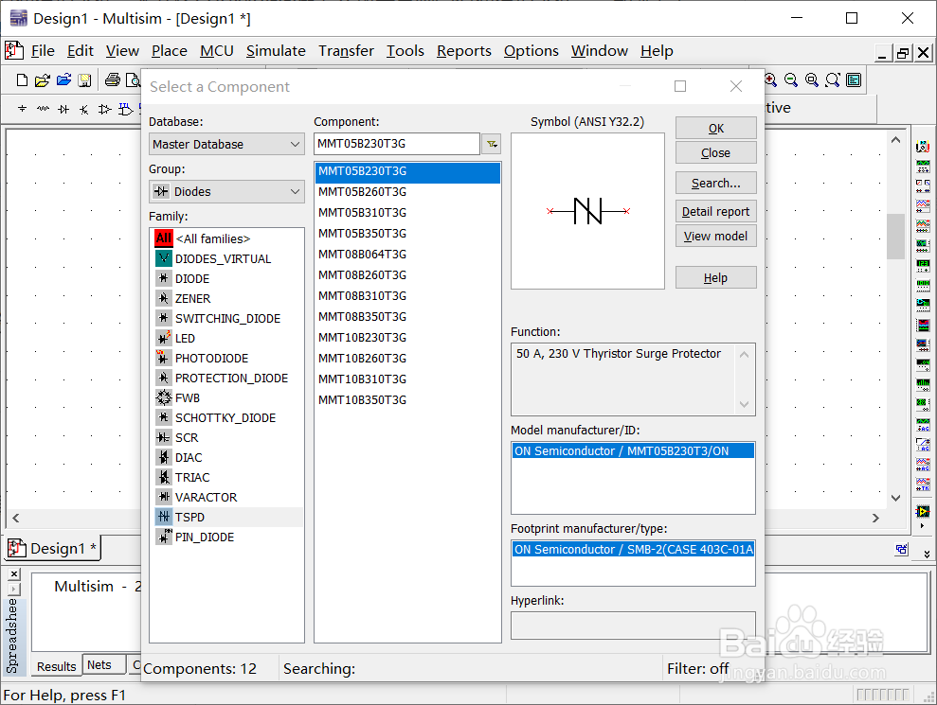
Task: Click the schematic horizontal scroll-right arrow
Action: [875, 519]
